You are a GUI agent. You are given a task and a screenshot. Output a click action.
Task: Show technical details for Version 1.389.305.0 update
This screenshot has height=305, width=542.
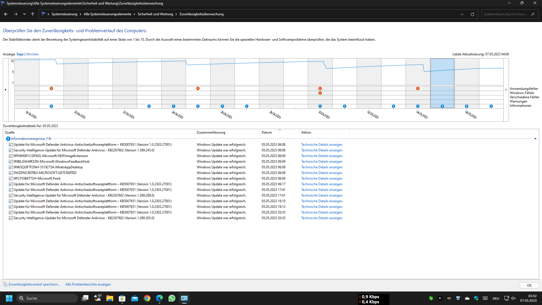[x=322, y=218]
